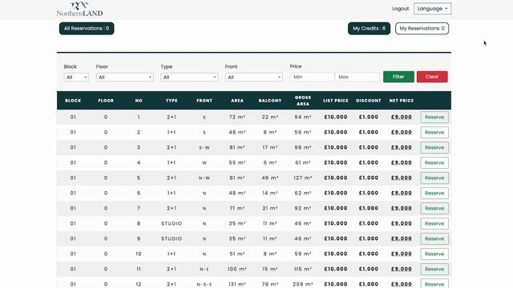
Task: Apply filters with the green Filter button
Action: [398, 77]
